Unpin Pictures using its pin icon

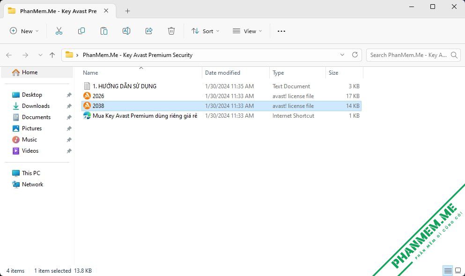(x=69, y=128)
